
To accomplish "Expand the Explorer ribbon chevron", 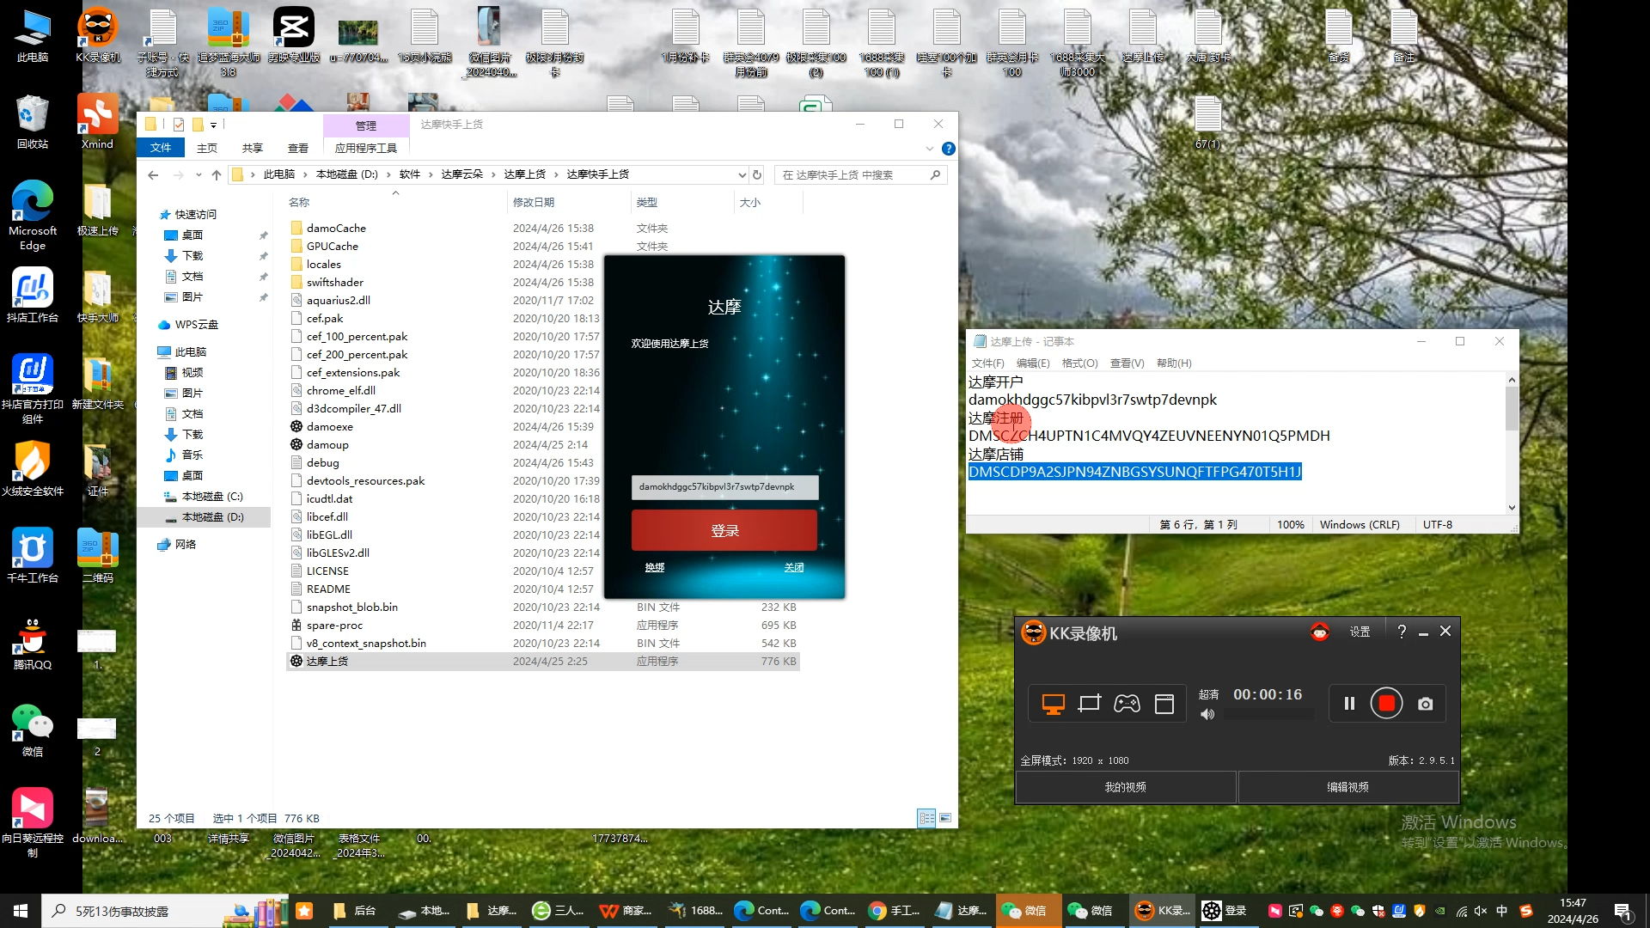I will (929, 149).
